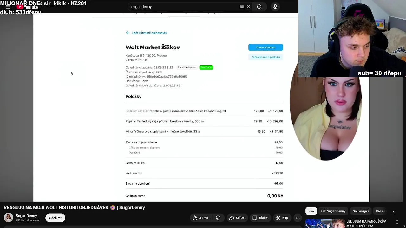This screenshot has width=406, height=228.
Task: Click the Wolt Market Žižkov heading
Action: (153, 47)
